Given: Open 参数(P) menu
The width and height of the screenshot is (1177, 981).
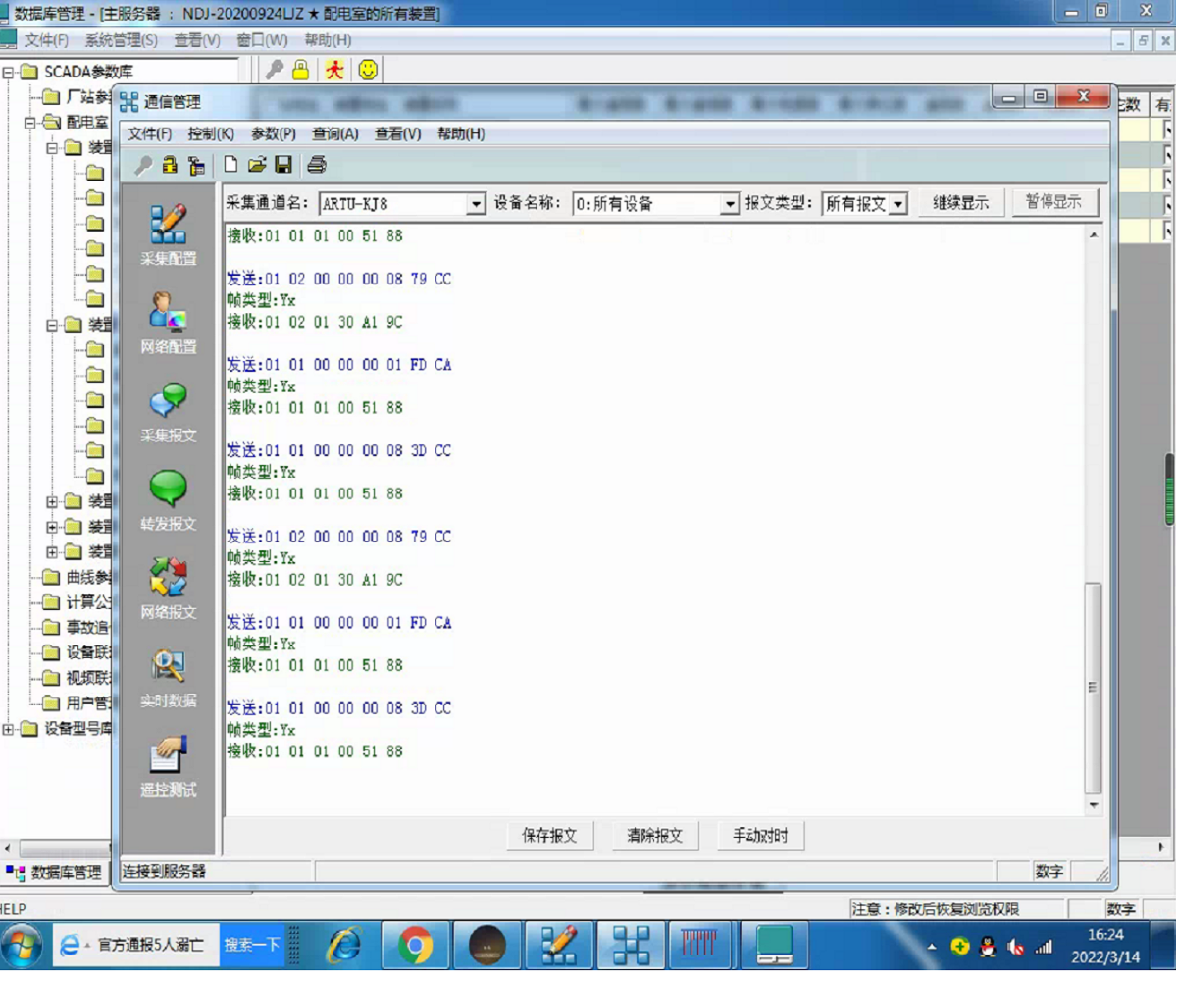Looking at the screenshot, I should (274, 133).
